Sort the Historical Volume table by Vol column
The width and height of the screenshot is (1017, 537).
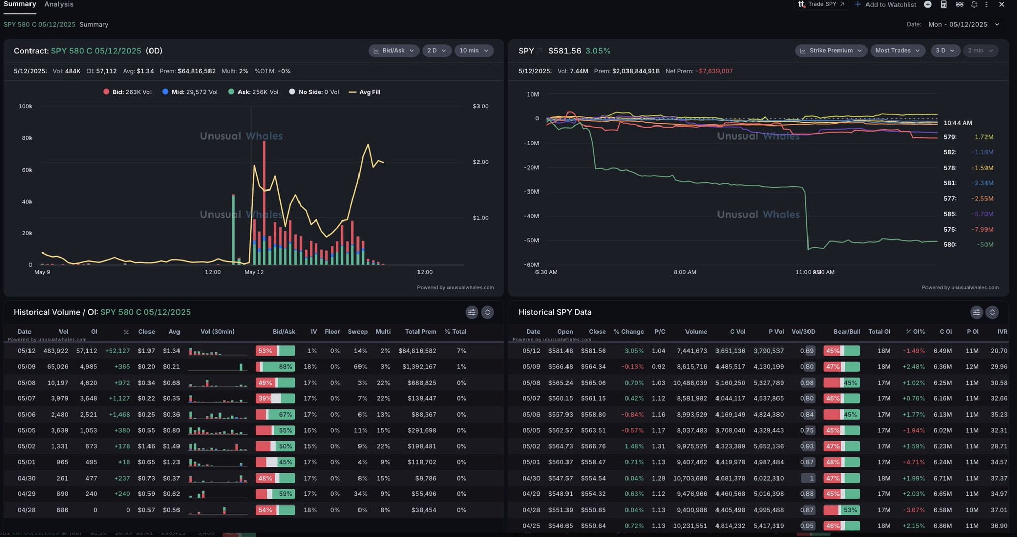64,332
